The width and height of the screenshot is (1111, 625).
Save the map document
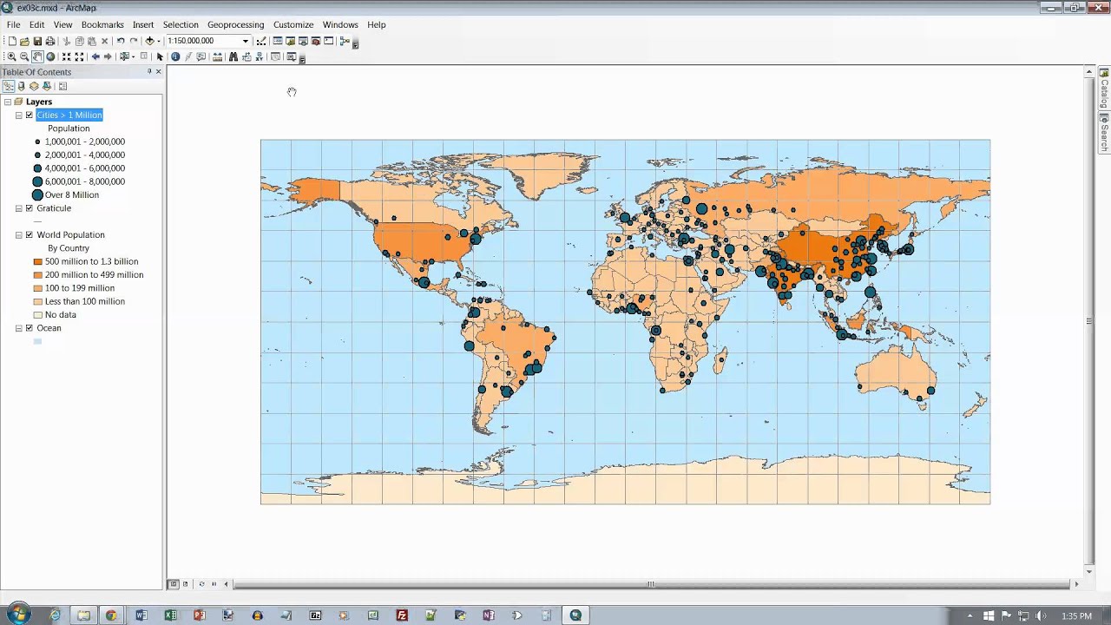click(x=37, y=41)
